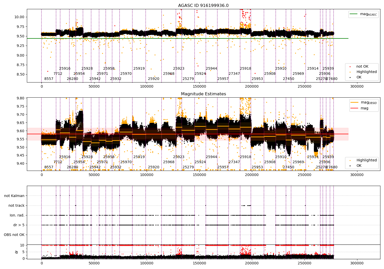Click obsid label 25914 in the top plot
Image resolution: width=384 pixels, height=269 pixels.
tap(313, 68)
